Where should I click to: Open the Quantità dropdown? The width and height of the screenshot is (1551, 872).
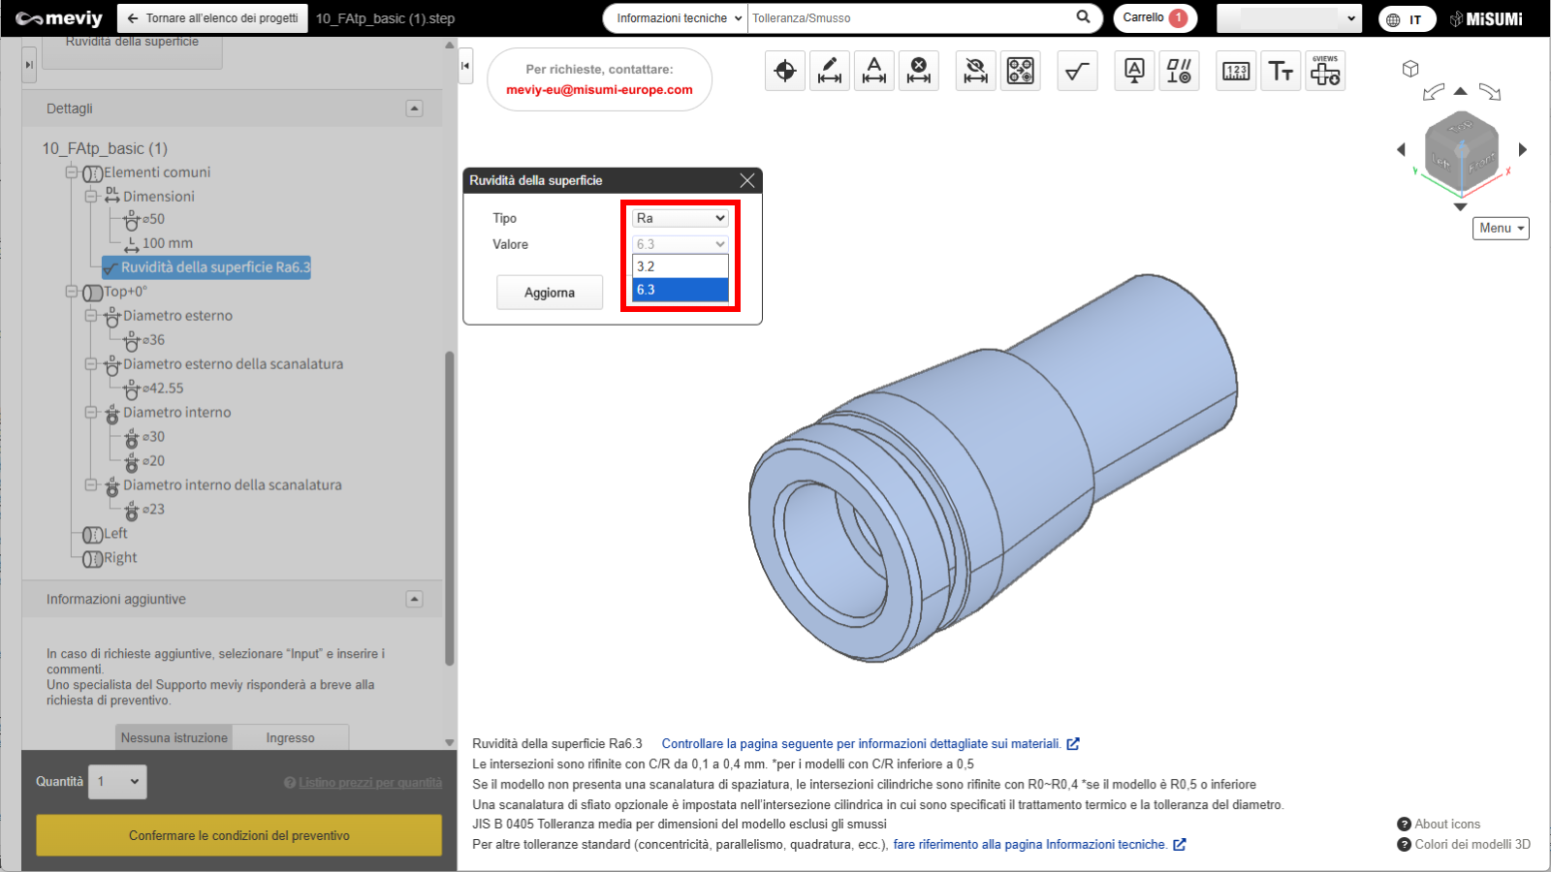[x=118, y=782]
